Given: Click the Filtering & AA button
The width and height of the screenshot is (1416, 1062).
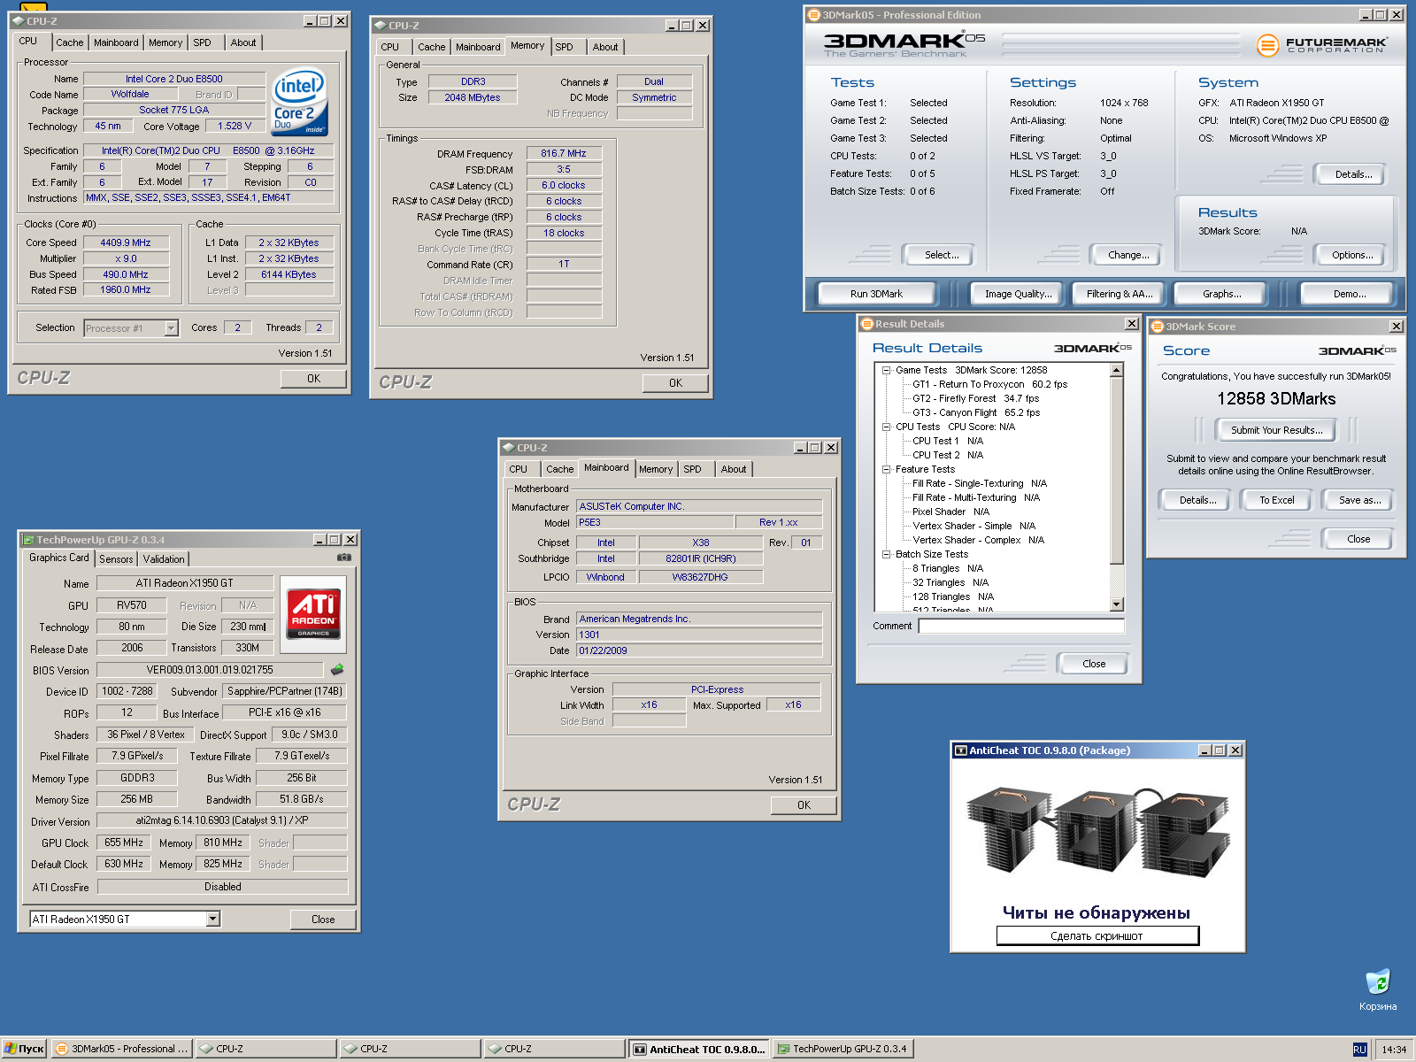Looking at the screenshot, I should 1119,294.
